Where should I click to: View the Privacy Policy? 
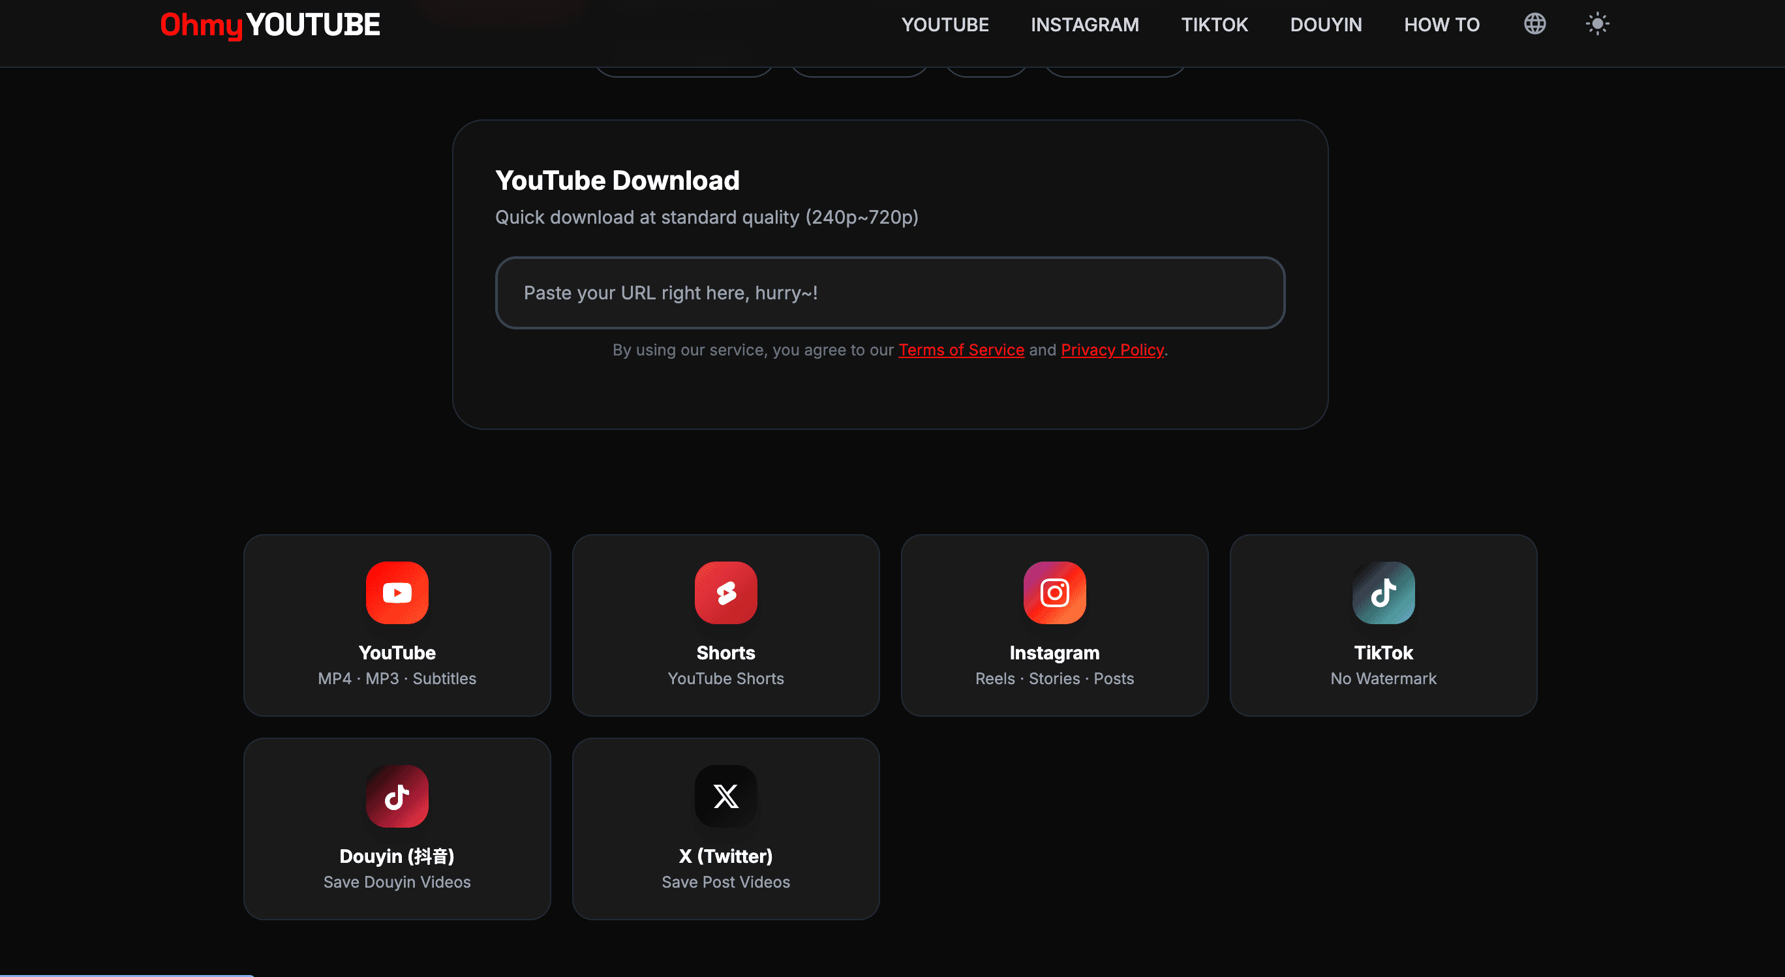1112,350
